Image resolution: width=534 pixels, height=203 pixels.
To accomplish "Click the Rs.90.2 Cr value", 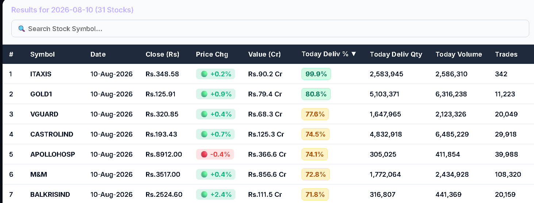I will pos(265,74).
